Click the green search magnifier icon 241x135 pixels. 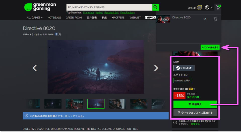tap(156, 7)
